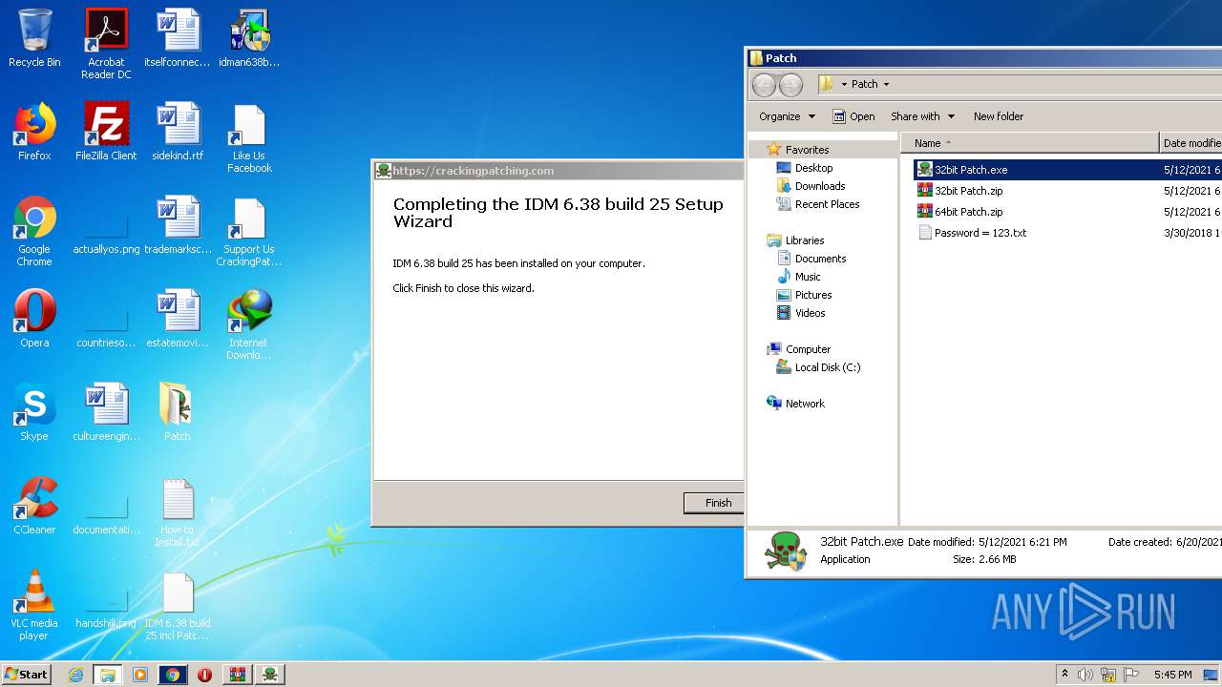Open the Patch folder on desktop
This screenshot has width=1222, height=687.
pyautogui.click(x=178, y=412)
